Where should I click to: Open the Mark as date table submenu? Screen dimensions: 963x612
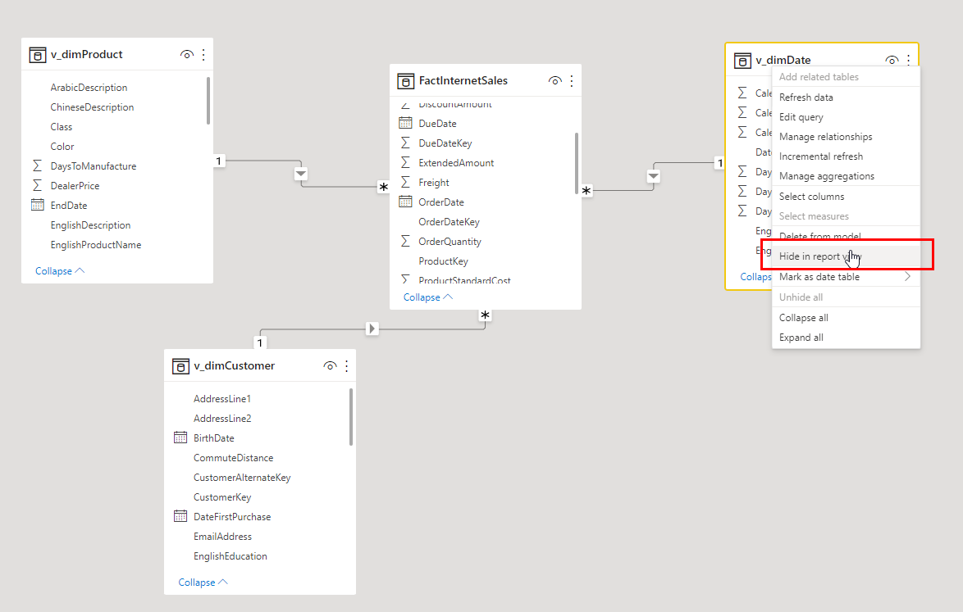820,277
